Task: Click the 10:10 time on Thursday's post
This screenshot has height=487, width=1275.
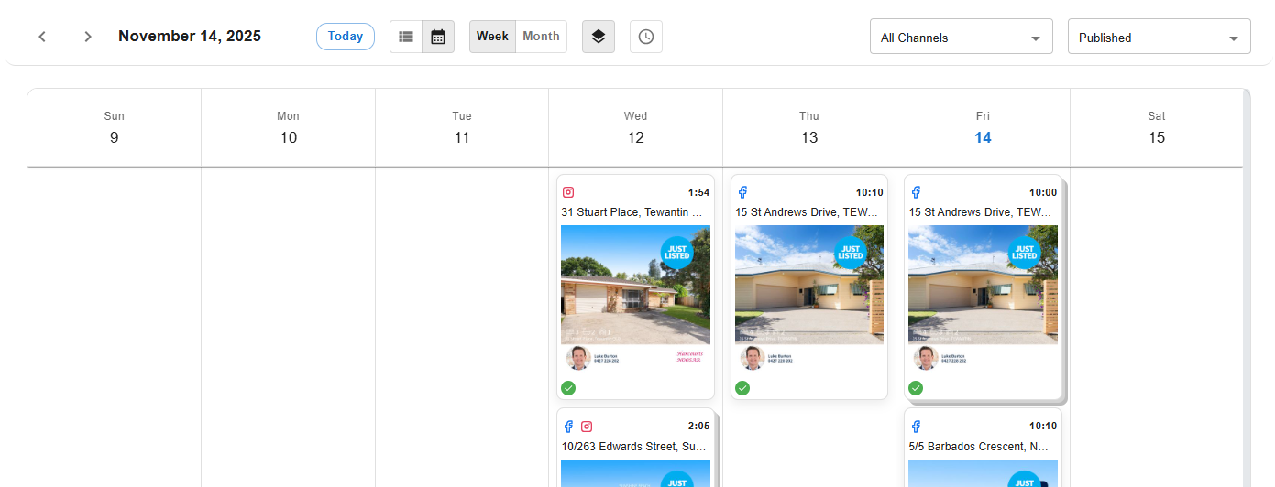Action: click(870, 192)
